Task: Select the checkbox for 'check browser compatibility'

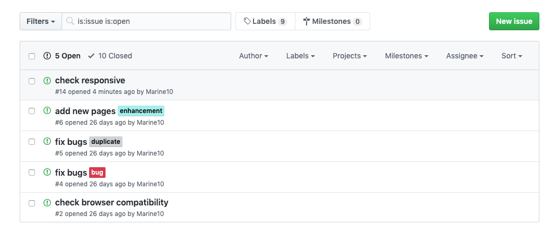Action: (32, 203)
